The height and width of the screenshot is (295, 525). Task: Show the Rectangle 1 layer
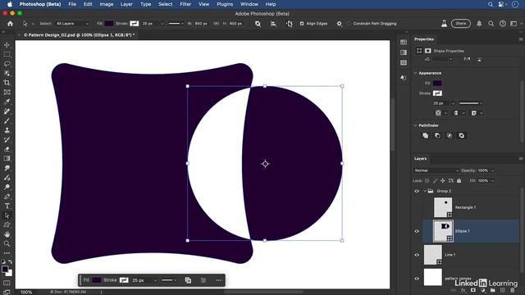point(417,207)
